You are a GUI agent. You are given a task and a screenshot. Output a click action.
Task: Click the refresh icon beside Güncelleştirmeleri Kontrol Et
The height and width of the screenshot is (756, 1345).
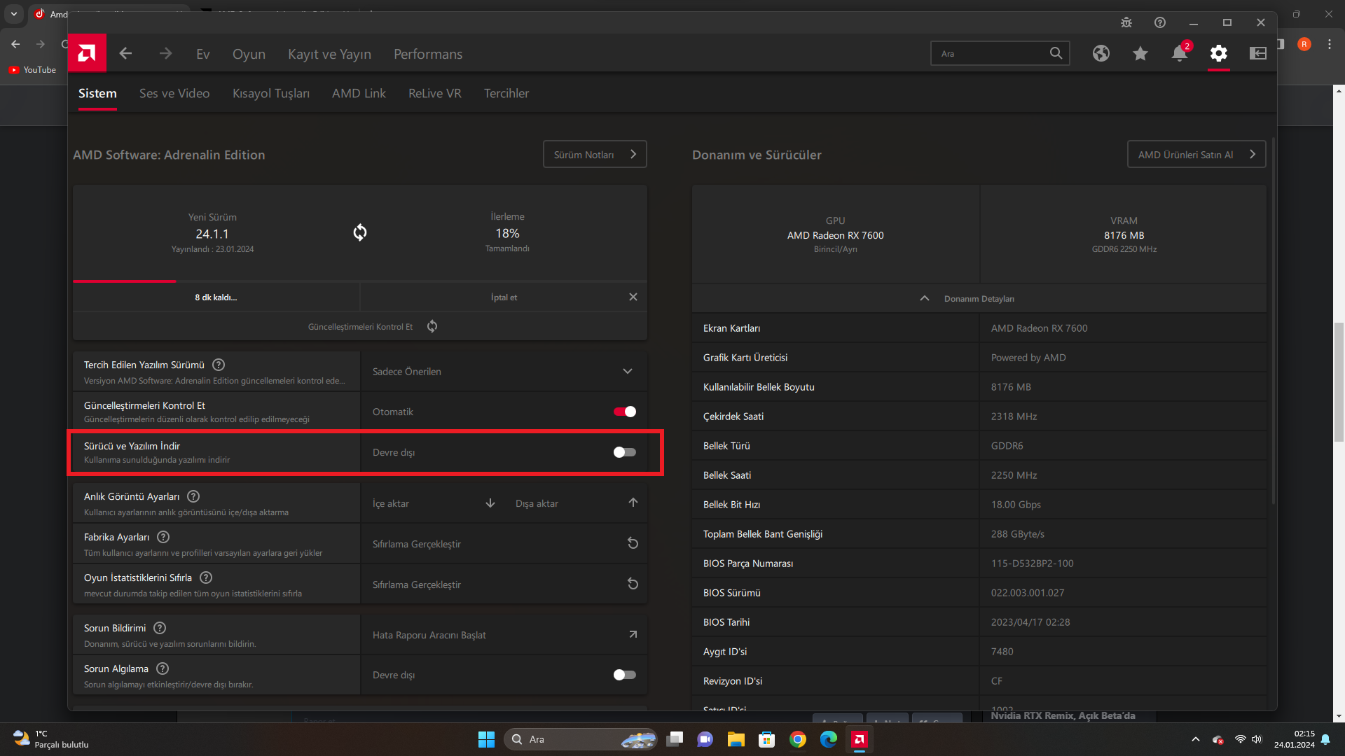coord(432,326)
